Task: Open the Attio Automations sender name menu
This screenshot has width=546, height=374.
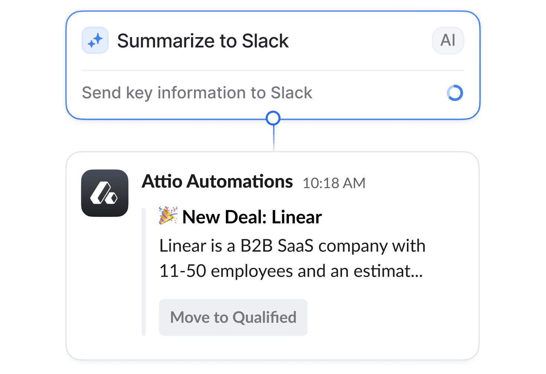Action: pos(217,181)
